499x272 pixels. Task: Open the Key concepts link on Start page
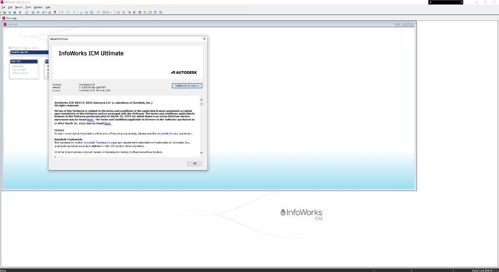pyautogui.click(x=19, y=70)
